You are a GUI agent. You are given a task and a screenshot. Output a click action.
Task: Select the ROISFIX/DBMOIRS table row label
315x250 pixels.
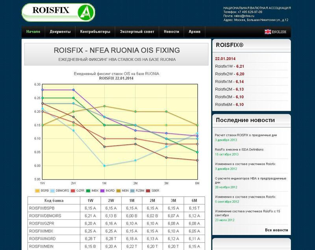click(x=45, y=216)
